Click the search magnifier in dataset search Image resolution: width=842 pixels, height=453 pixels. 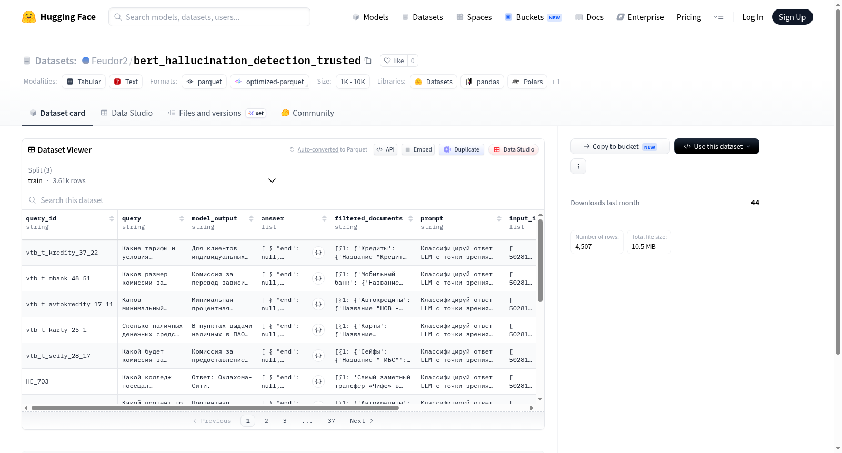tap(33, 200)
